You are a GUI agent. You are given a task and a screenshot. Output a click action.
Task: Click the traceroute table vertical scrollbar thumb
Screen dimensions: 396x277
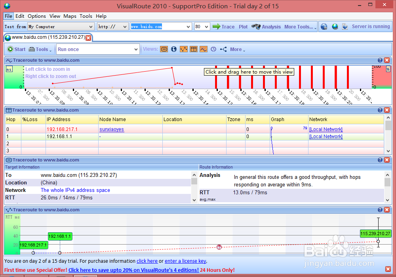pyautogui.click(x=388, y=125)
